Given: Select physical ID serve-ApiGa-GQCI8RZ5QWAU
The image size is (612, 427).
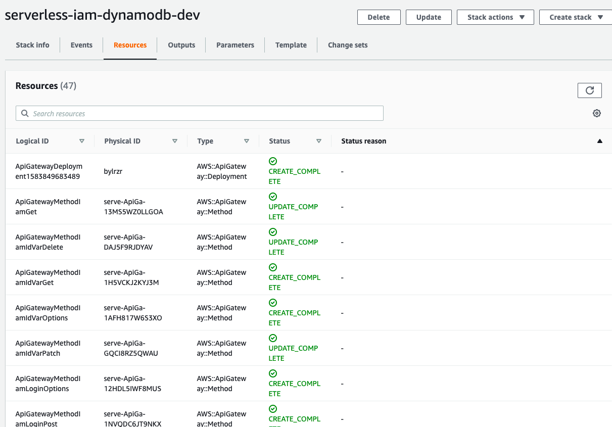Looking at the screenshot, I should pos(131,348).
